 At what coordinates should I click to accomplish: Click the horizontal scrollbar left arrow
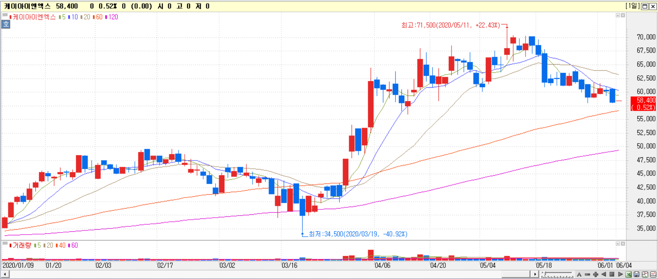pos(5,274)
